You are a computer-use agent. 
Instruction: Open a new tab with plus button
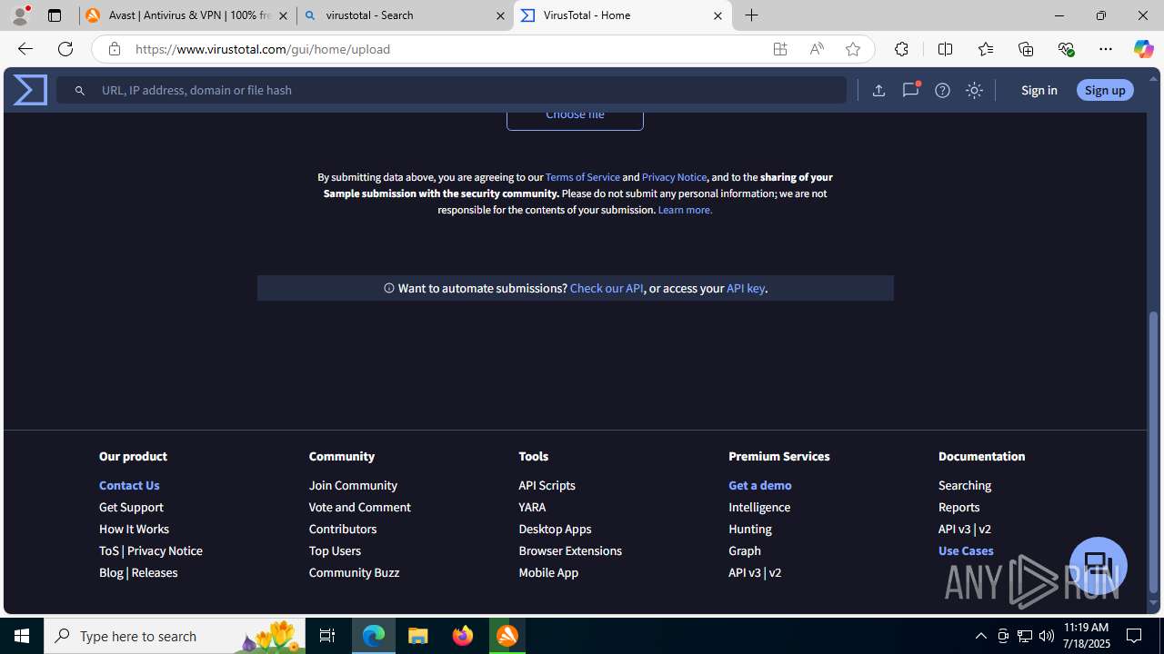pos(752,15)
